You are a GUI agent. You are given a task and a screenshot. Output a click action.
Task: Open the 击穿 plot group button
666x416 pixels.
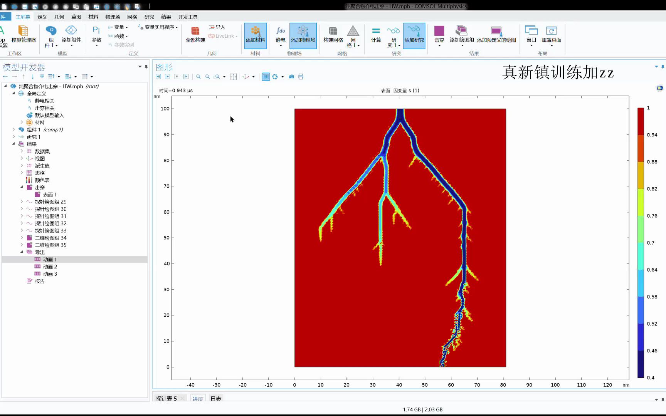tap(439, 35)
